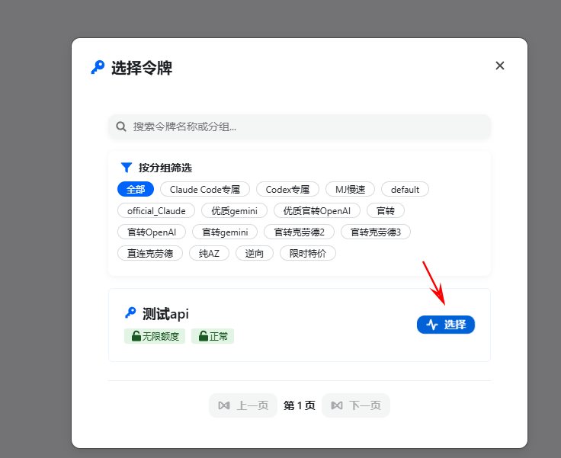Click the 按分组筛选 heading text

pos(165,168)
